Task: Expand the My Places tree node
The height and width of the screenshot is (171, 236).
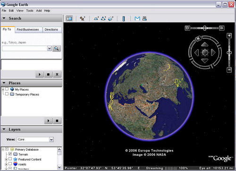Action: coord(3,89)
